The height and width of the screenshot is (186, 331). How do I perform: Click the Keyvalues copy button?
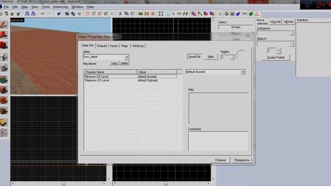click(114, 63)
